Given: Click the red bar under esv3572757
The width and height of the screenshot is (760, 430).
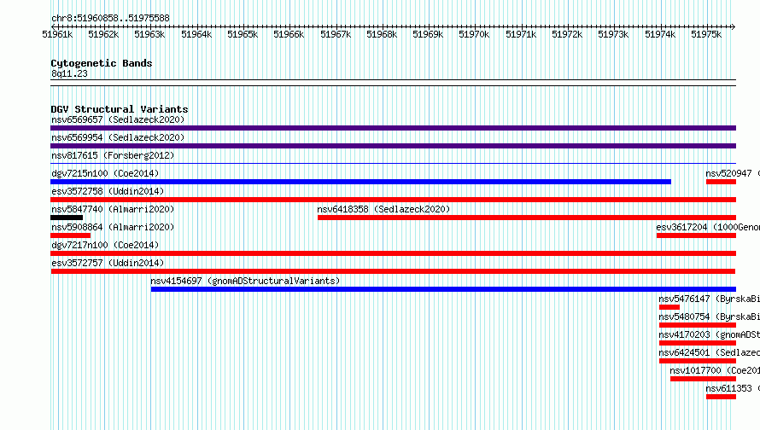Looking at the screenshot, I should 393,271.
